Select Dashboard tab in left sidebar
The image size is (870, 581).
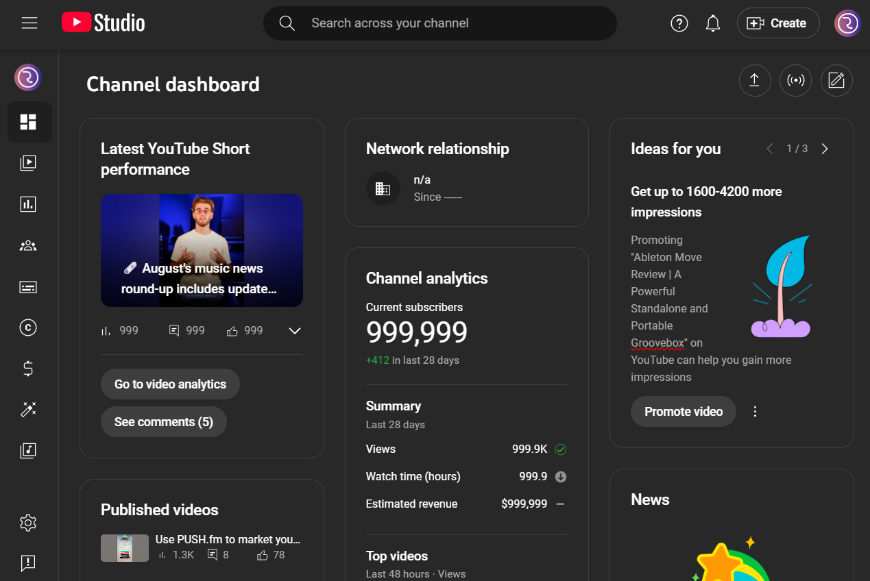28,122
